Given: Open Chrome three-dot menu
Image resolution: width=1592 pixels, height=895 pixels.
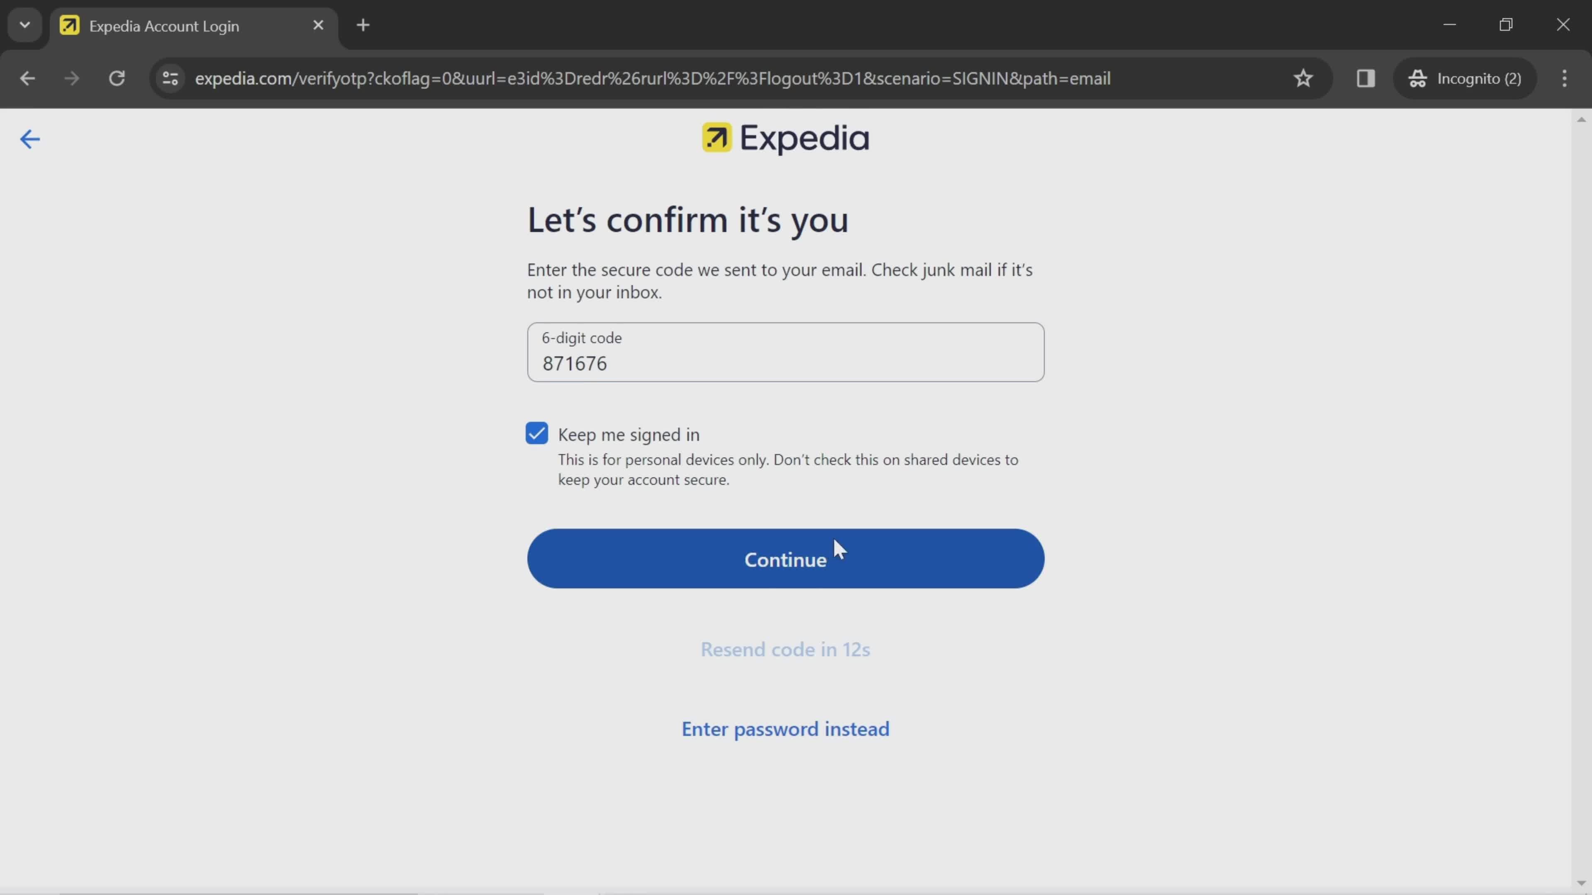Looking at the screenshot, I should click(x=1565, y=78).
